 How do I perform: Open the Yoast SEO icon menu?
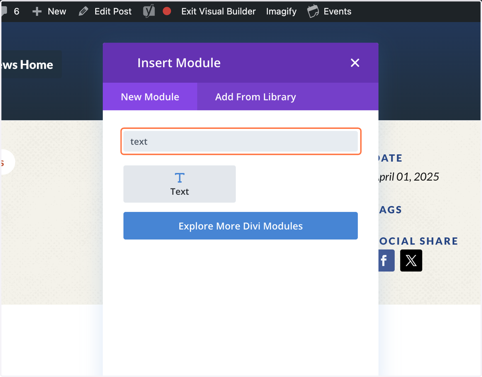pos(149,12)
